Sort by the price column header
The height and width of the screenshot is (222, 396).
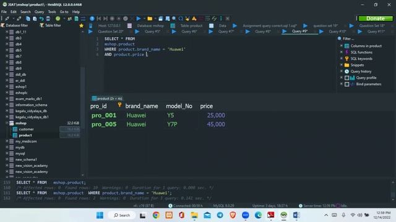pyautogui.click(x=206, y=106)
